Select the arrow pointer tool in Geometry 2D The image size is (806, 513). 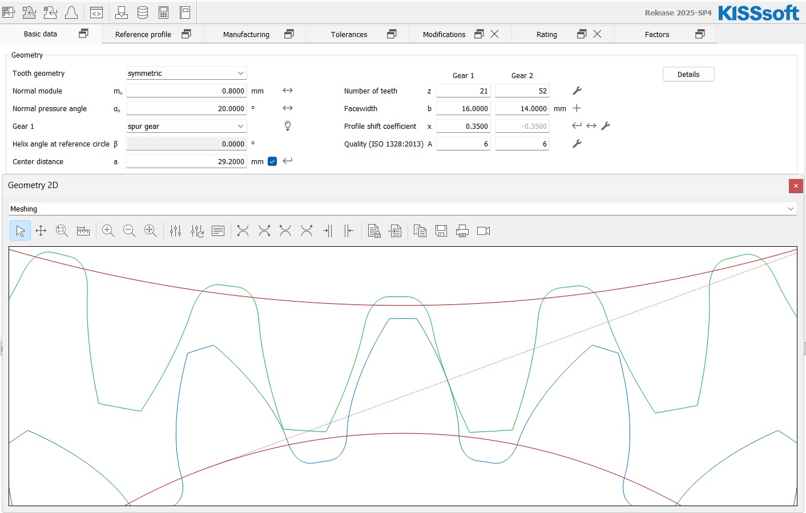pyautogui.click(x=20, y=231)
